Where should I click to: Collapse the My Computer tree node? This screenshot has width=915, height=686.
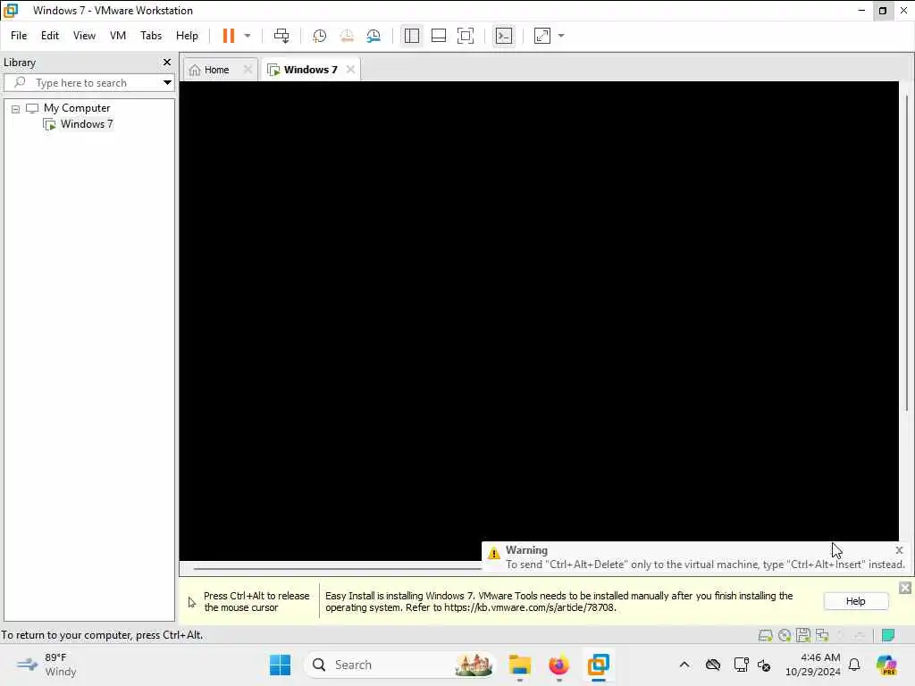click(x=16, y=109)
